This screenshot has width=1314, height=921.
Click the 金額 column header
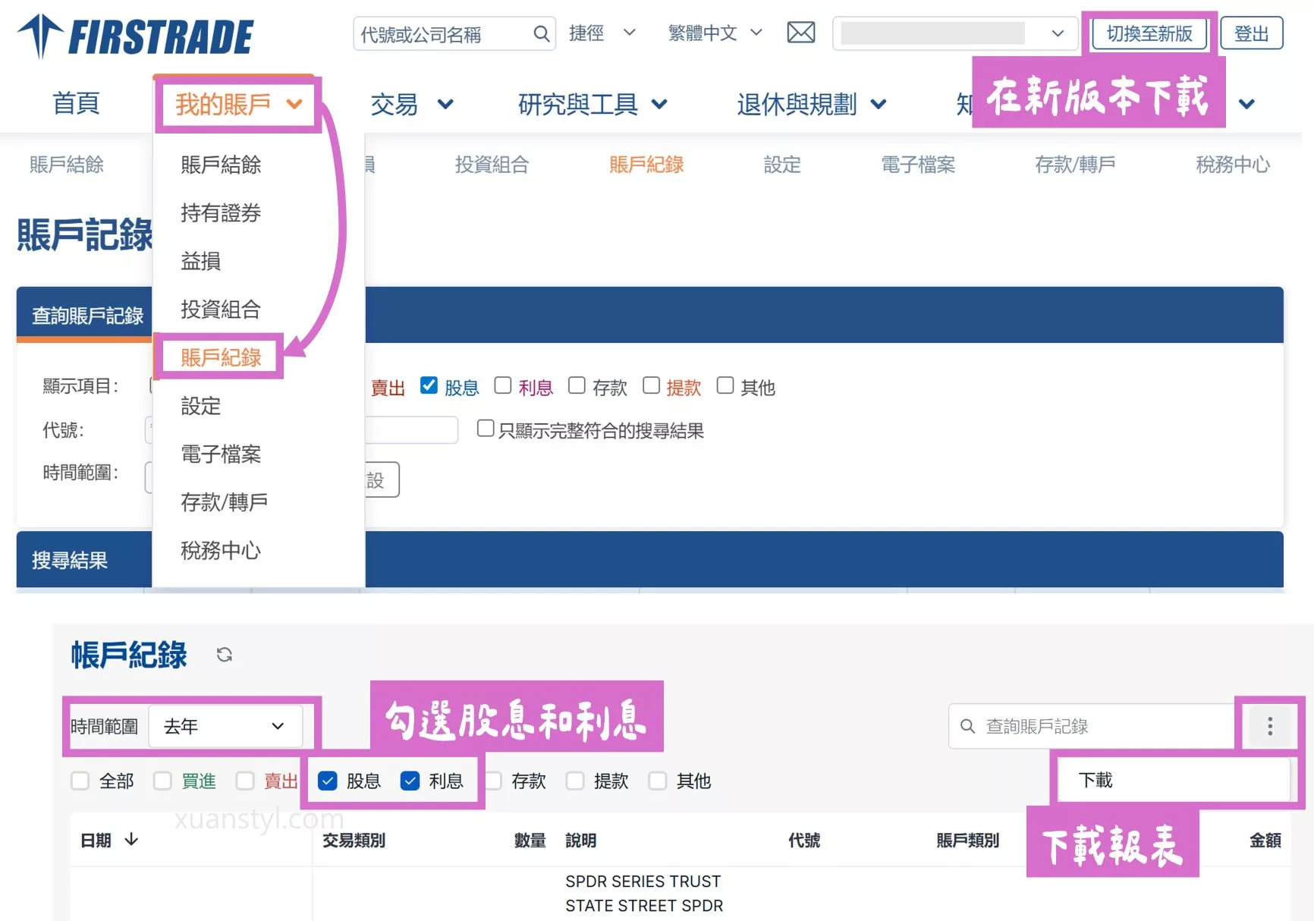point(1265,840)
